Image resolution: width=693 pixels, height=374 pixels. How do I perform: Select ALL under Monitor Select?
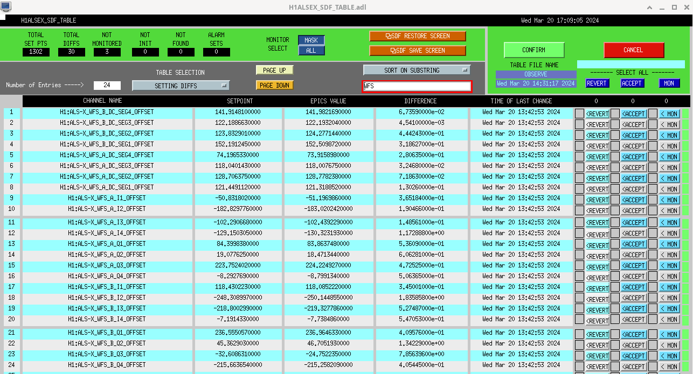(311, 51)
